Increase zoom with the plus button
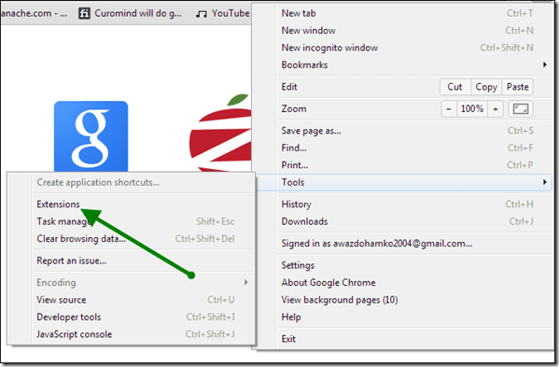The width and height of the screenshot is (559, 367). pyautogui.click(x=496, y=108)
